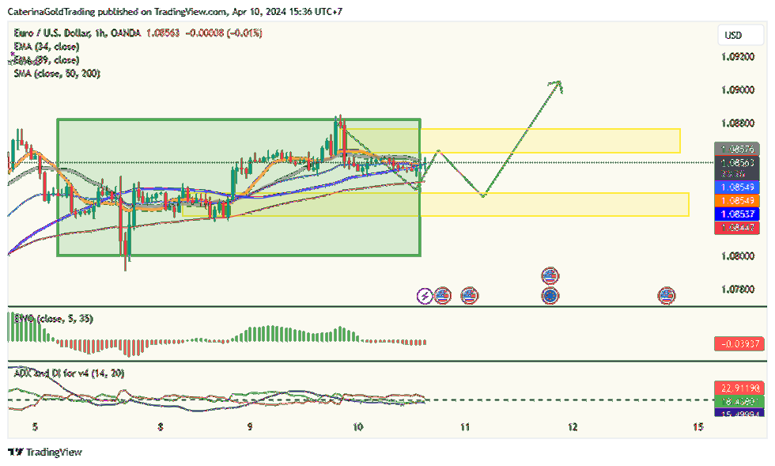The height and width of the screenshot is (466, 775).
Task: Open the US flag event just before date 15
Action: 667,296
